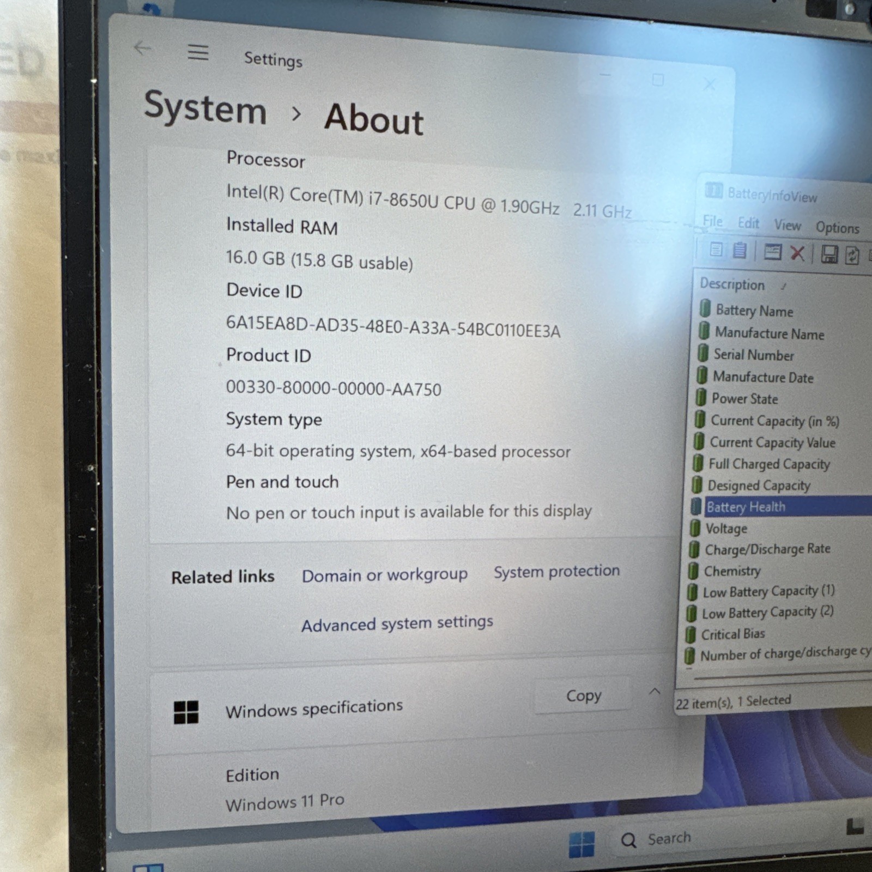Click the Device ID value '6A15EA8D-AD35-48E0-A33A-54BC0110EE3A'
The height and width of the screenshot is (872, 872).
click(x=393, y=327)
